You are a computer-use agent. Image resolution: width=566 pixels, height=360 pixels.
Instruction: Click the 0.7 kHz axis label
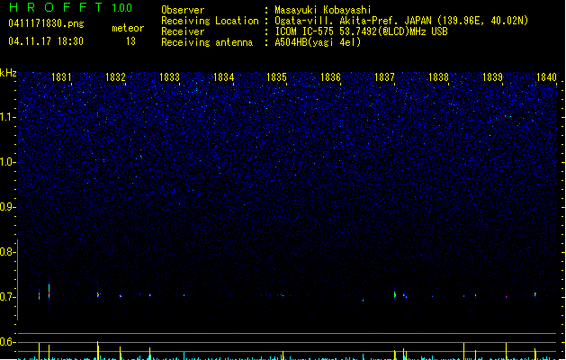pyautogui.click(x=7, y=297)
